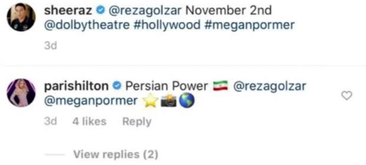Click the Iran flag emoji in comment
Screen dimensions: 366x165
point(219,87)
